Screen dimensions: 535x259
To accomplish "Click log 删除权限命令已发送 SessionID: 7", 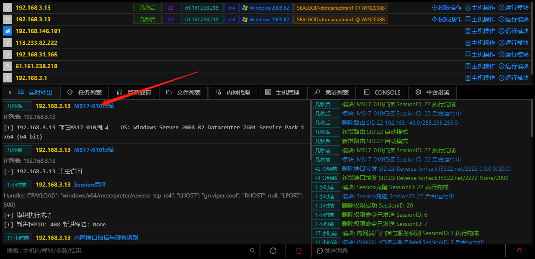I will pyautogui.click(x=385, y=224).
